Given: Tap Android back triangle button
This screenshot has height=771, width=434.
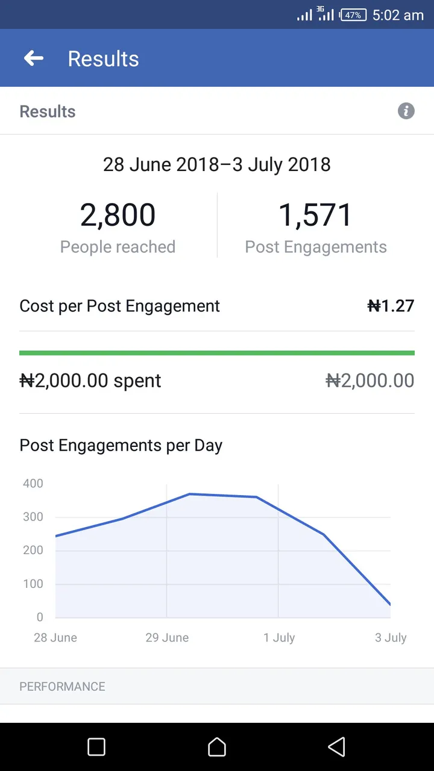Looking at the screenshot, I should [337, 747].
